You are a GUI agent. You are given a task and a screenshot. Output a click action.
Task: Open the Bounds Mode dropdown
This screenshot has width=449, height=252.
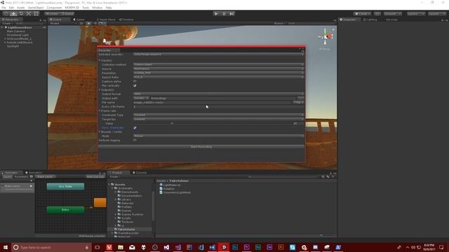[x=218, y=136]
